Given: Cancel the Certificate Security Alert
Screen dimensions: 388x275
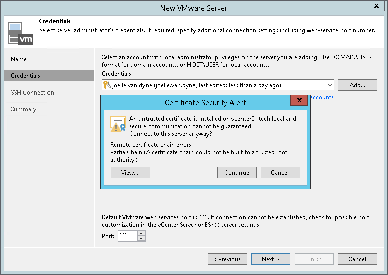Looking at the screenshot, I should click(x=280, y=172).
